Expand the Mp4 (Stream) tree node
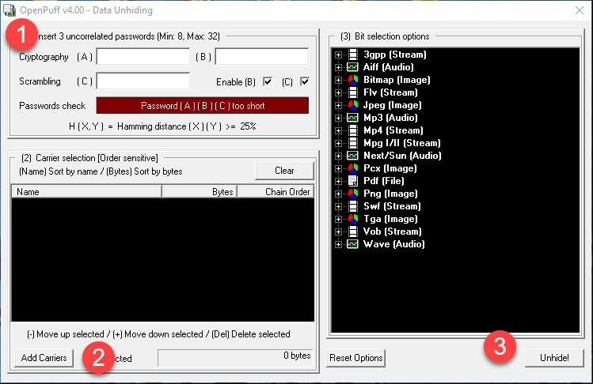The height and width of the screenshot is (384, 593). pos(339,131)
